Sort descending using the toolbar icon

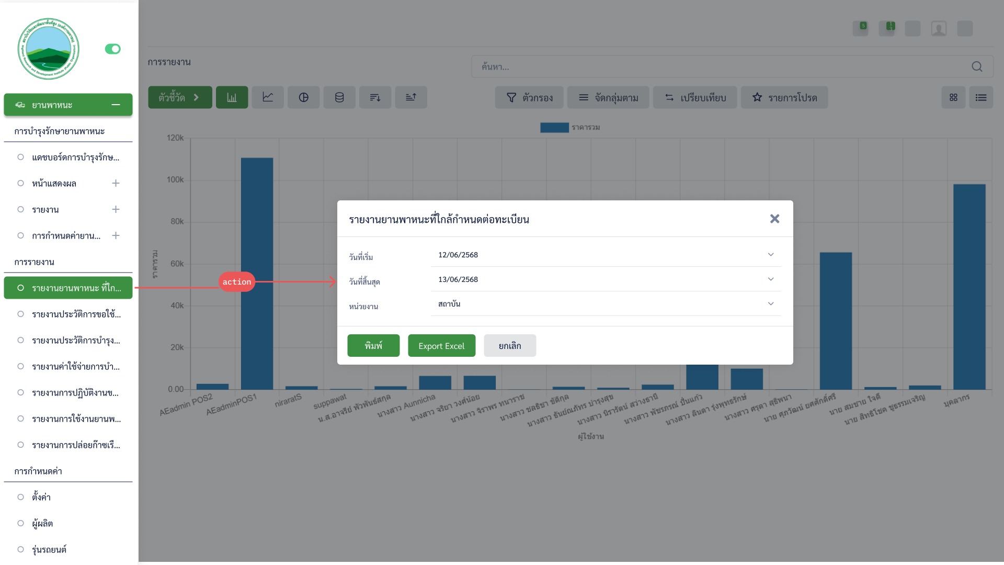point(375,97)
